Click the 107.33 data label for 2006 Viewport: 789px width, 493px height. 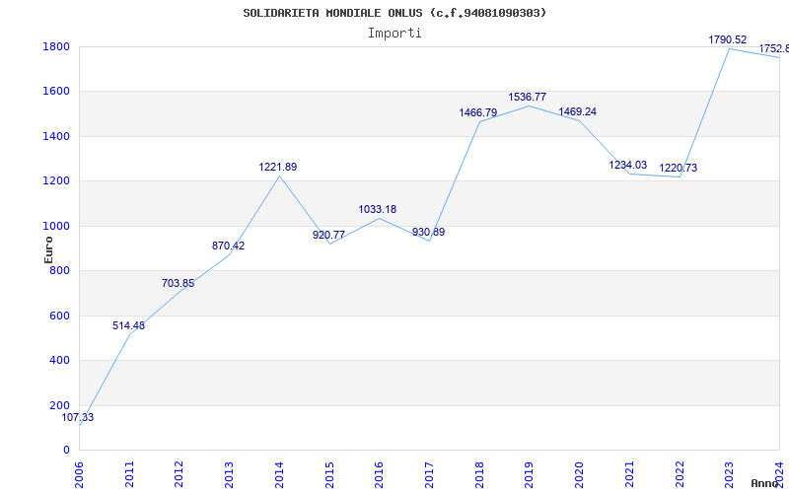[78, 417]
